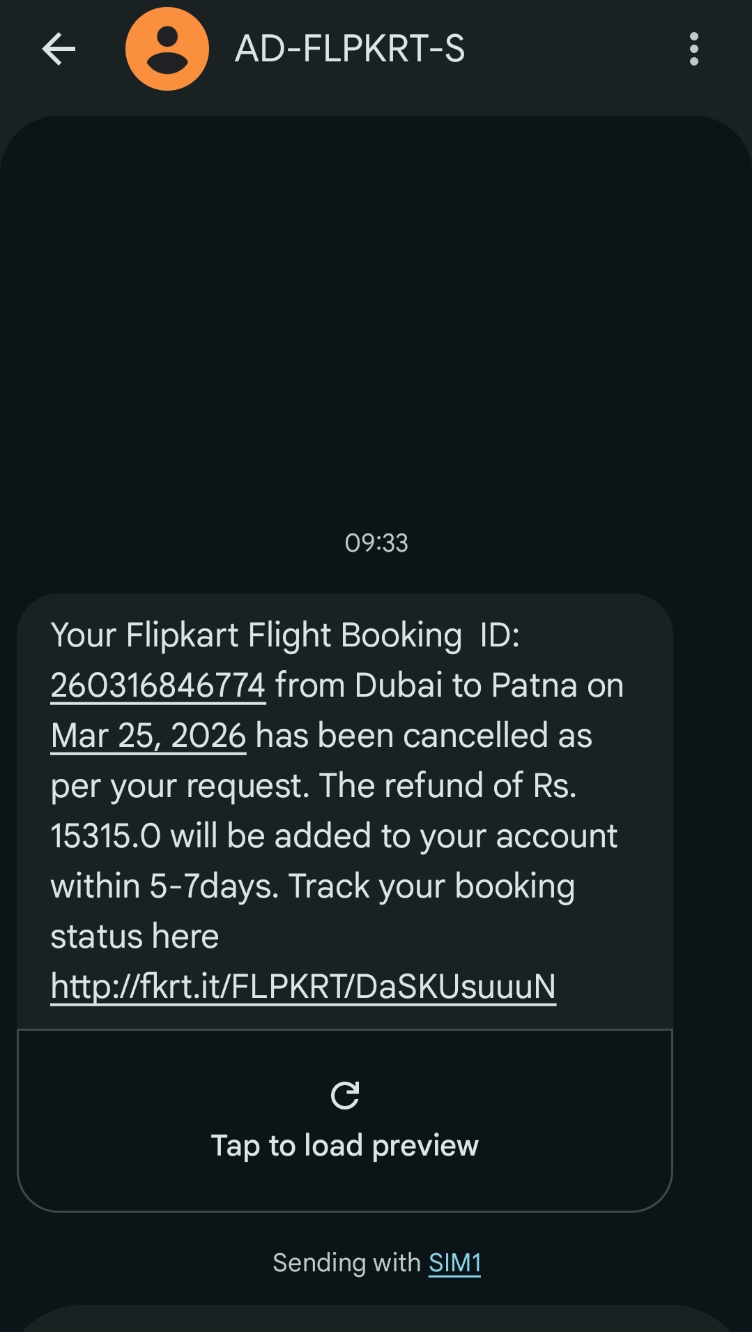The height and width of the screenshot is (1332, 752).
Task: Tap the 'Track your booking' text
Action: click(432, 886)
